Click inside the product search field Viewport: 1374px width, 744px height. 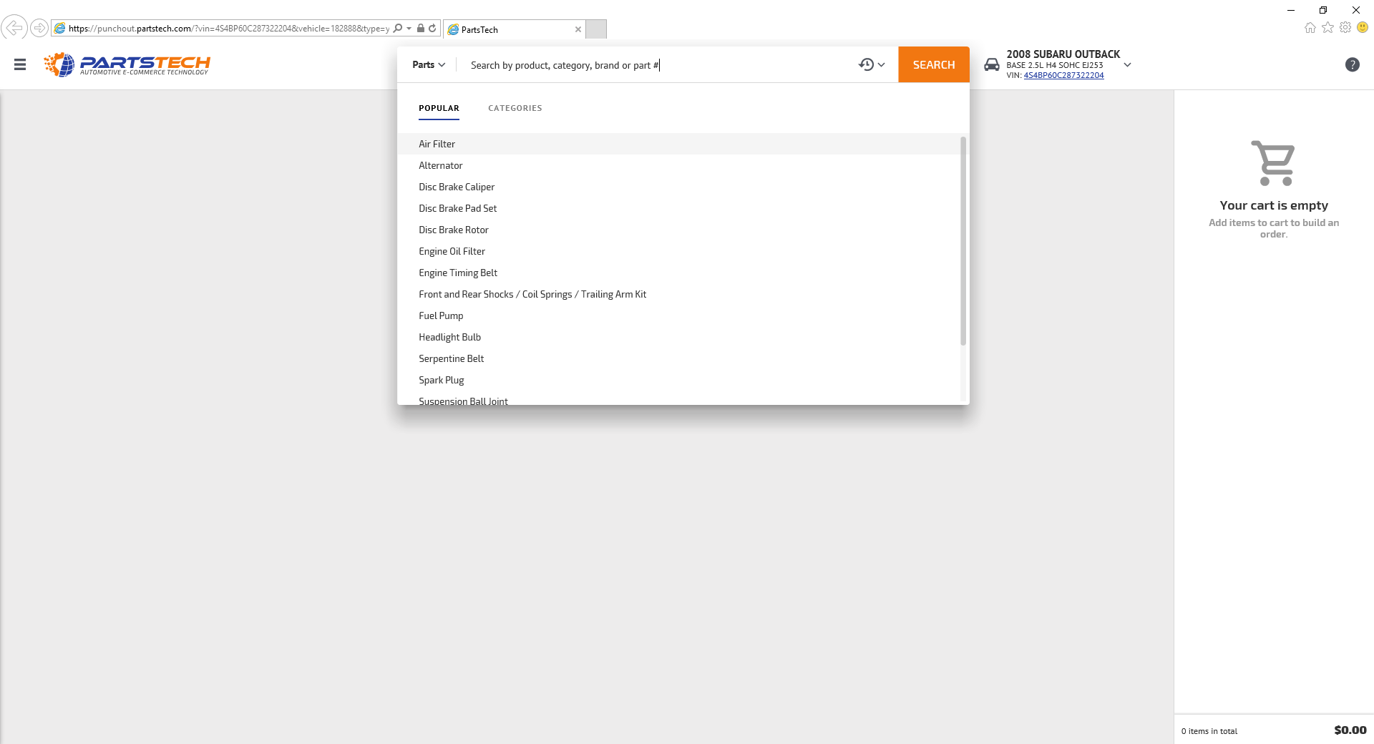pyautogui.click(x=644, y=64)
